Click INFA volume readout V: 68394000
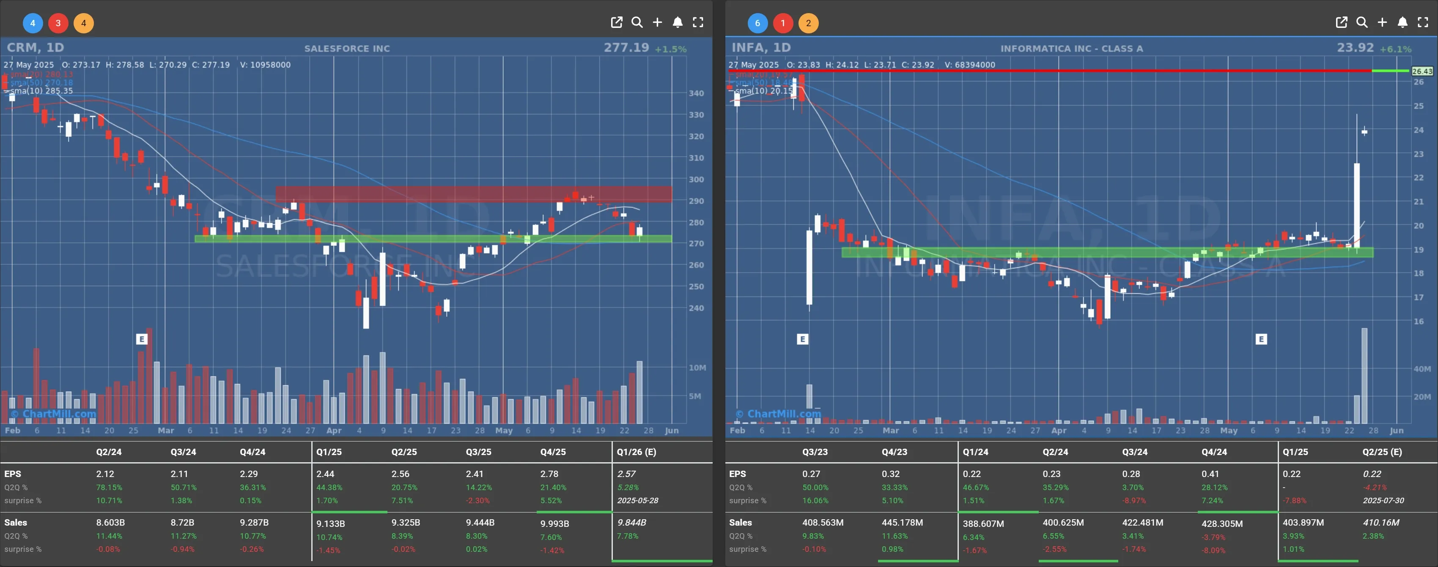Screen dimensions: 1438x567 pyautogui.click(x=970, y=65)
